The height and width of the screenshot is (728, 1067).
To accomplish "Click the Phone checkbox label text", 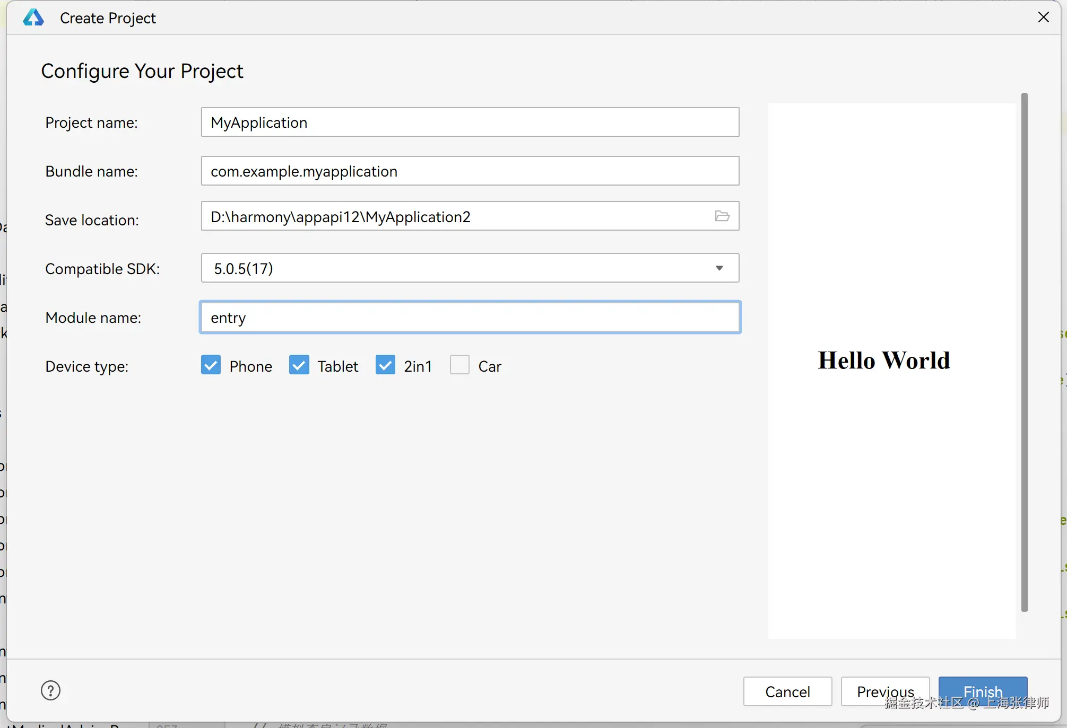I will coord(250,366).
